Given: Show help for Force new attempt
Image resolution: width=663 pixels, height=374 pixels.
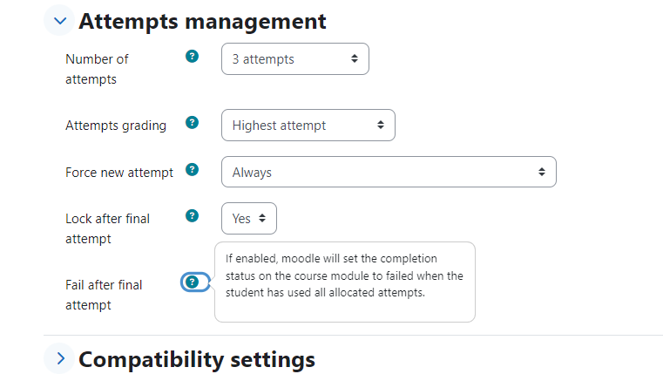Looking at the screenshot, I should 192,170.
